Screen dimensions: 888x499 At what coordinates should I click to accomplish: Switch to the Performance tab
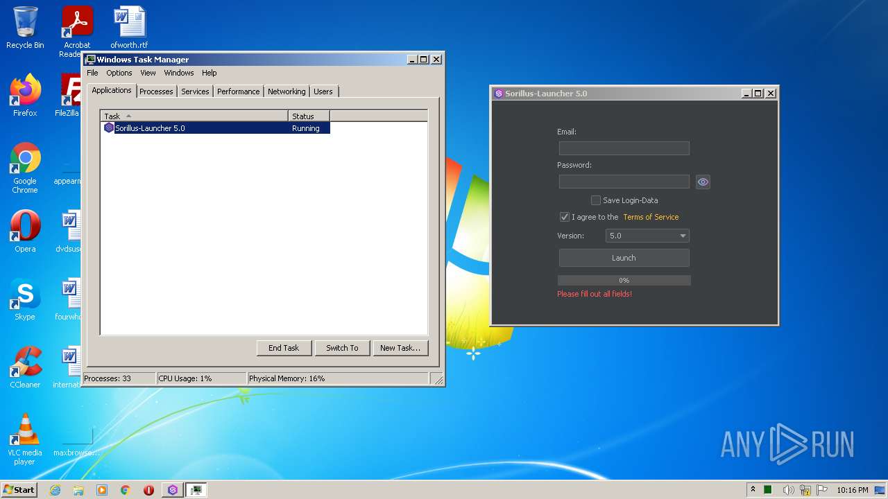(238, 91)
